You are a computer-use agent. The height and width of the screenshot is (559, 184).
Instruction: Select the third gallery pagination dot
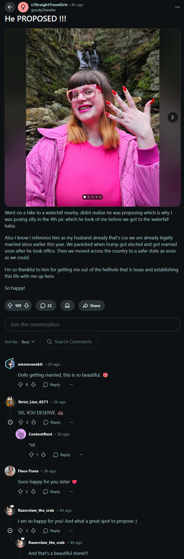(93, 197)
